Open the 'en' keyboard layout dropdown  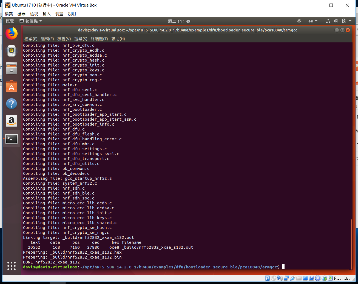tap(312, 21)
